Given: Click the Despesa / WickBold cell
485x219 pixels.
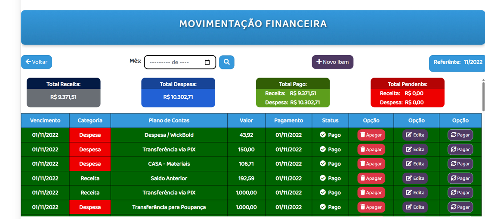Looking at the screenshot, I should 169,135.
